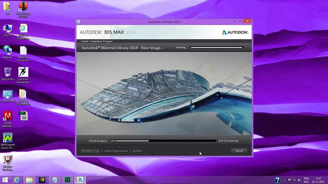Click the Installing component progress bar
Screen dimensions: 328x184
click(217, 48)
